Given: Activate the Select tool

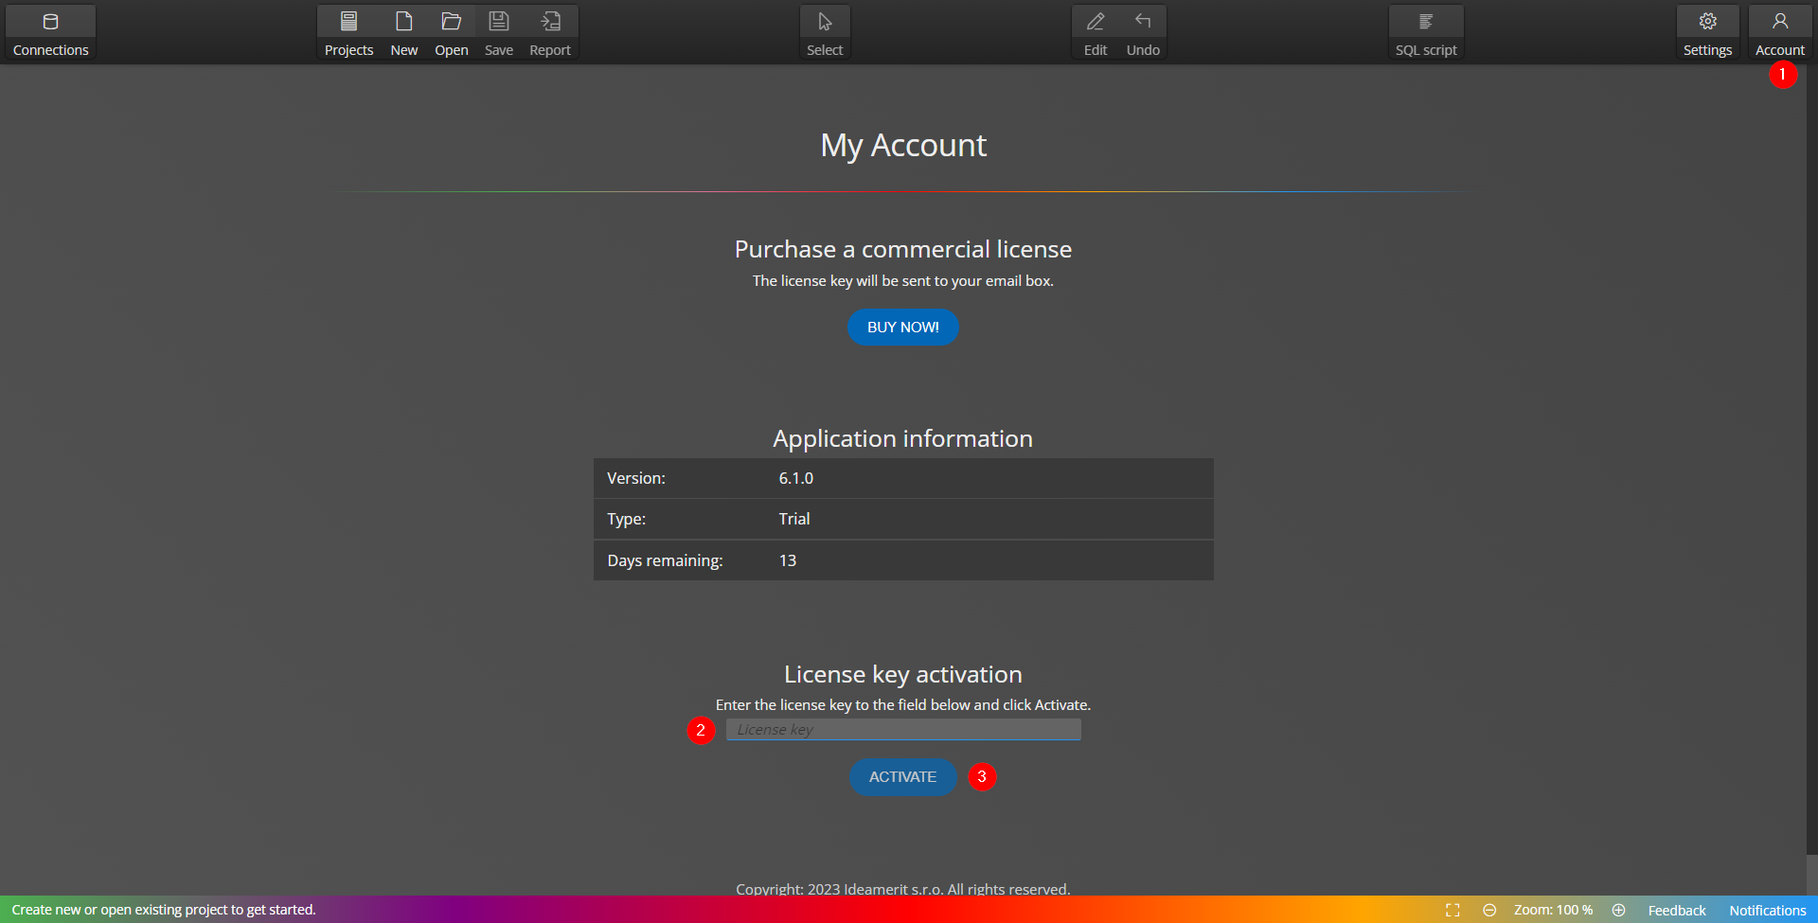Looking at the screenshot, I should pos(824,31).
